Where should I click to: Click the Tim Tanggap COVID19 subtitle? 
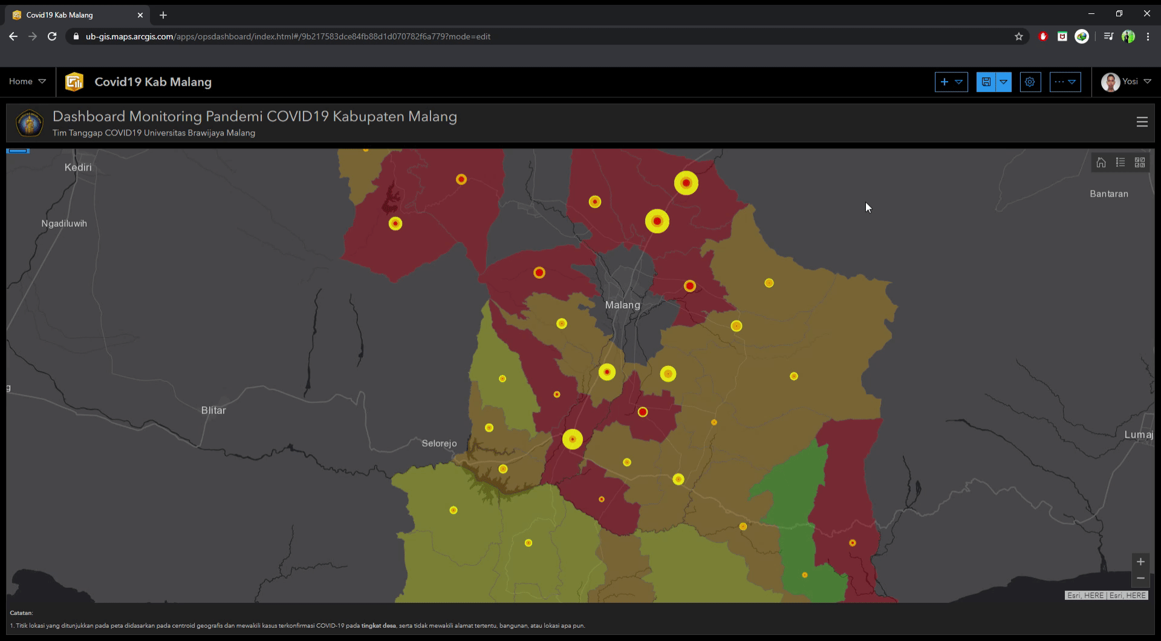(154, 133)
